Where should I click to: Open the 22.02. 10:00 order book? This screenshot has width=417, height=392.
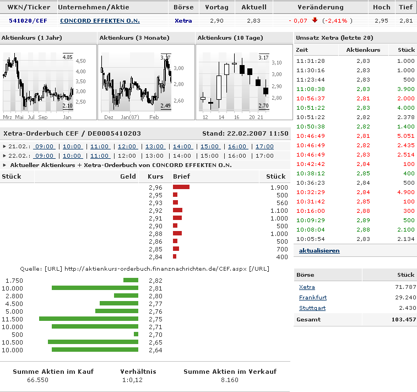(72, 155)
